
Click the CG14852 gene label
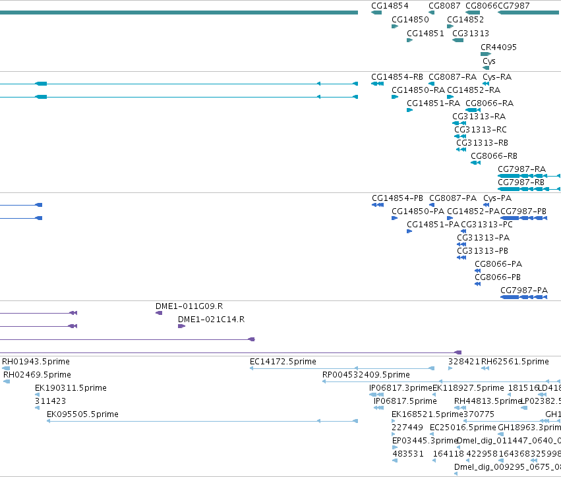(465, 20)
